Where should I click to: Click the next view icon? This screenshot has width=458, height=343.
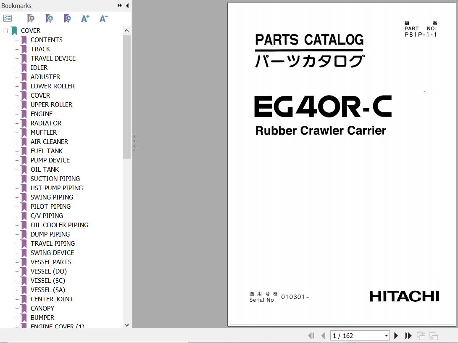(434, 335)
